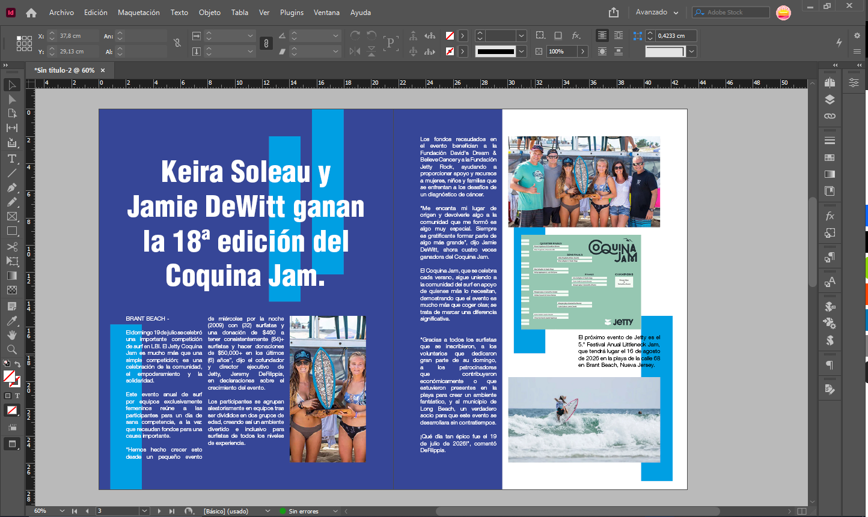Select the Selection tool arrow
The image size is (868, 517).
point(11,85)
